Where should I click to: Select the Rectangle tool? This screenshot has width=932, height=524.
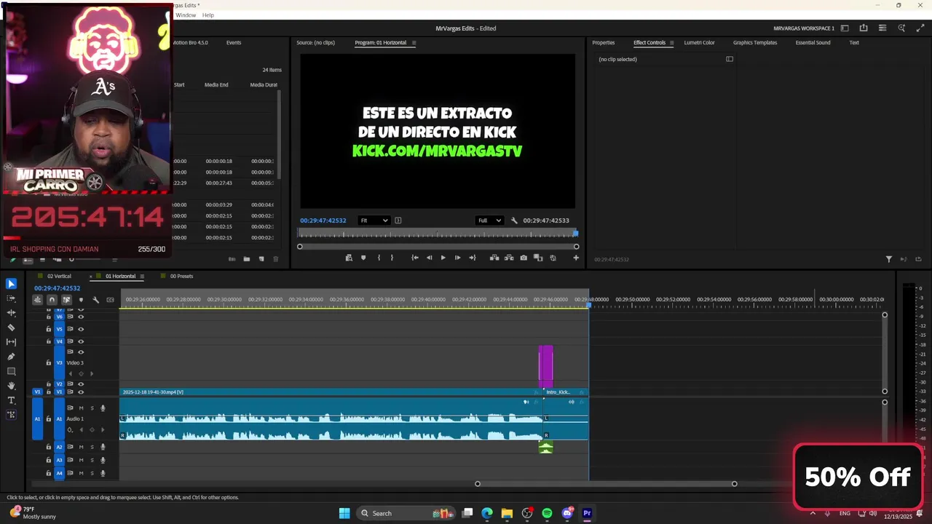11,371
